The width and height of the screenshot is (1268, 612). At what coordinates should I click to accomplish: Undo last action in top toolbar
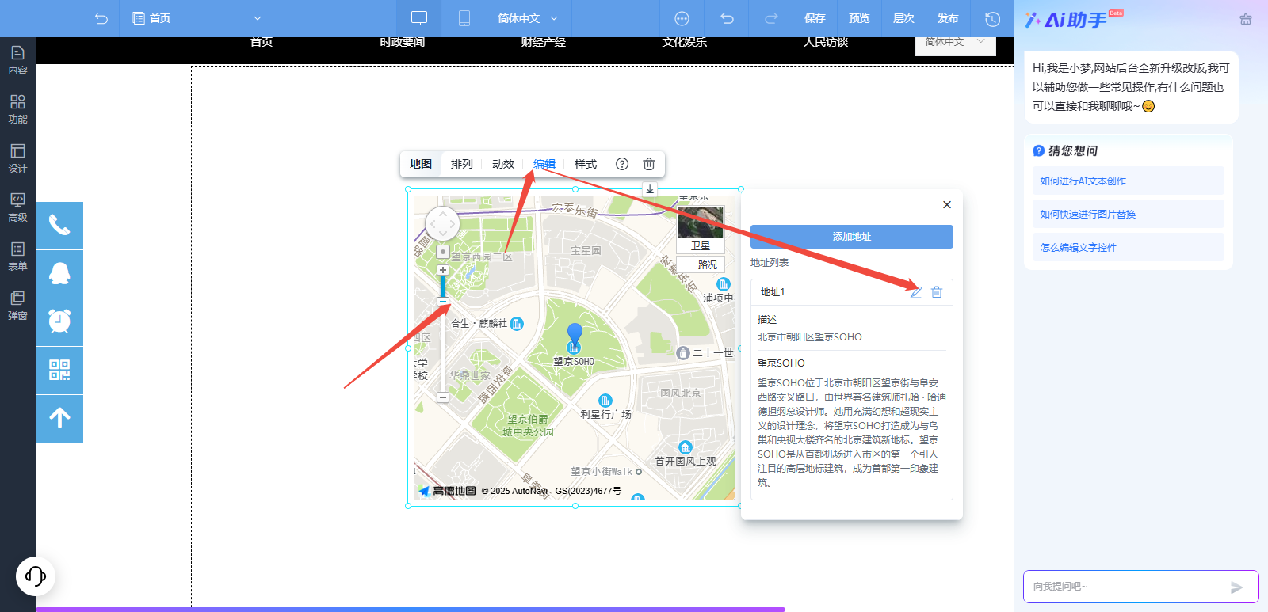pos(727,18)
